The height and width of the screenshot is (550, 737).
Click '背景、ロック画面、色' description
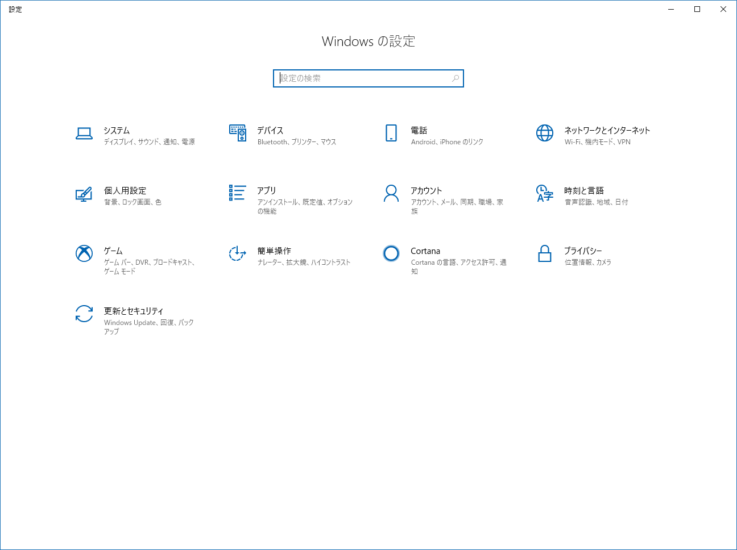pyautogui.click(x=133, y=202)
